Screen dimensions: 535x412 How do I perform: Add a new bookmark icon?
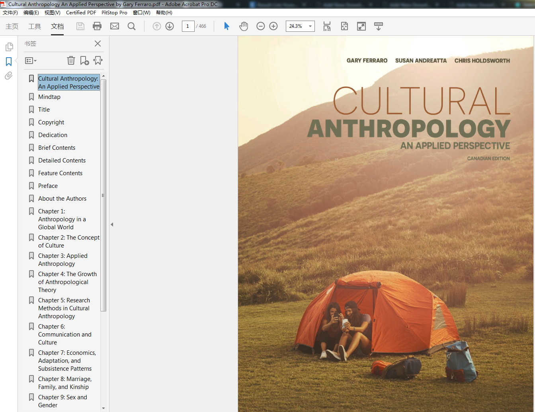(84, 60)
